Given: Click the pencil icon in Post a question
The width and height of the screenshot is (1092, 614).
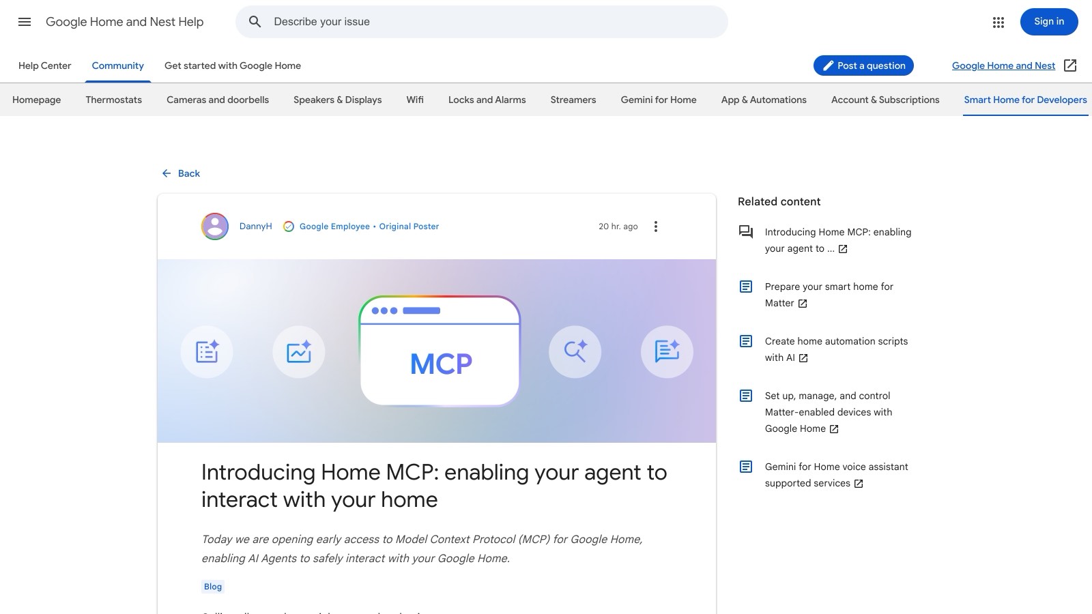Looking at the screenshot, I should [x=828, y=65].
